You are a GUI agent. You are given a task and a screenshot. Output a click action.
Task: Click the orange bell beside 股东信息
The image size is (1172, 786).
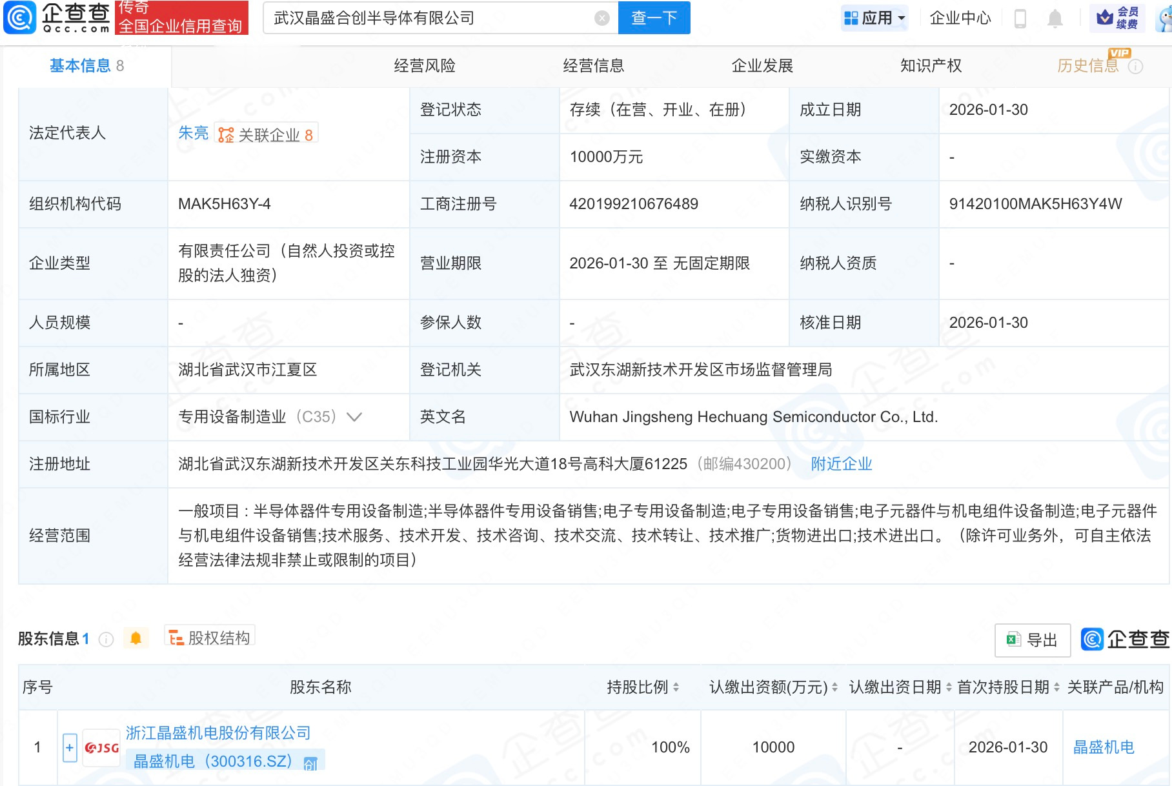click(136, 637)
